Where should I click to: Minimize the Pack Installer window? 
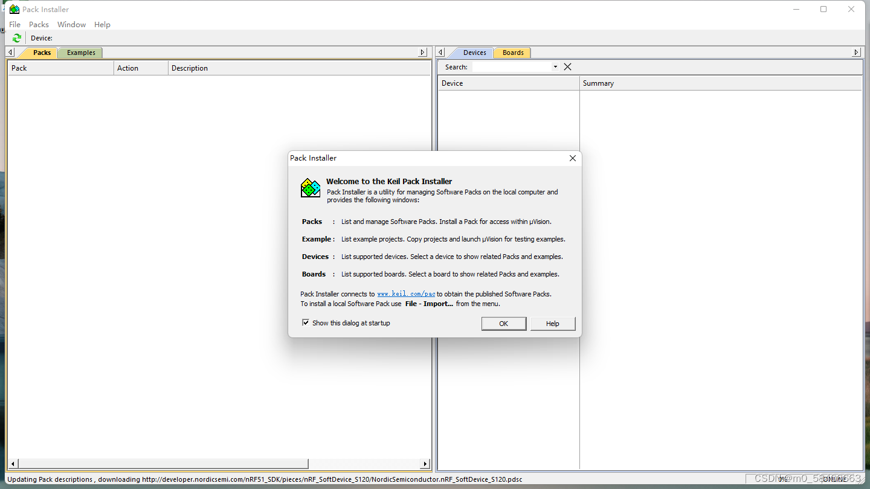pyautogui.click(x=796, y=9)
